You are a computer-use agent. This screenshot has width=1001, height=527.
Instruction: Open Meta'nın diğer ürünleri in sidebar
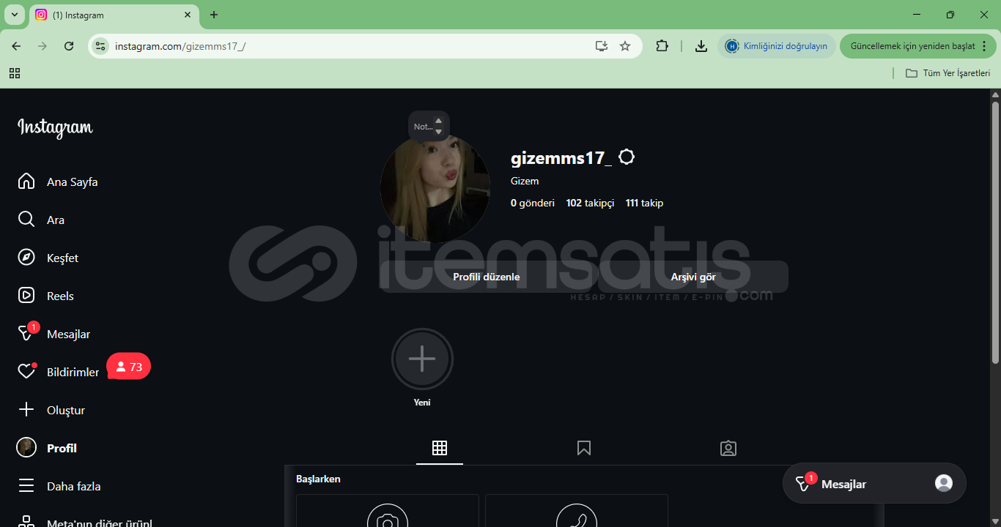point(84,522)
